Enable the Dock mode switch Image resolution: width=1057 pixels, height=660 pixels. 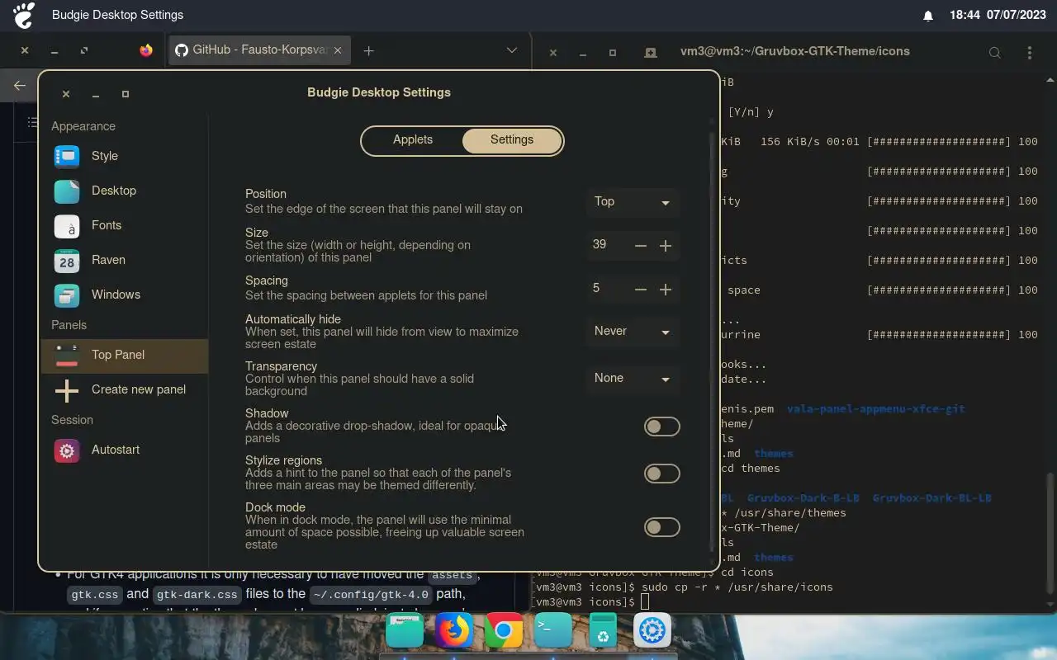(661, 527)
